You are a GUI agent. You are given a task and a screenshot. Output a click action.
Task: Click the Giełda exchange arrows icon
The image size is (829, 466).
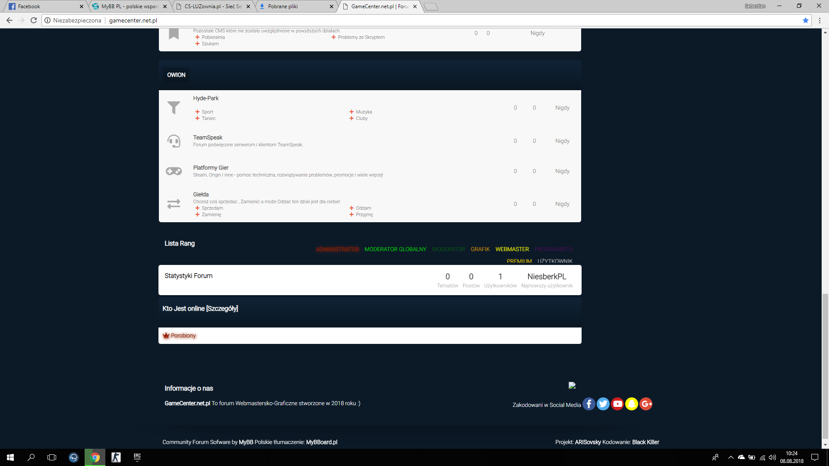tap(174, 204)
